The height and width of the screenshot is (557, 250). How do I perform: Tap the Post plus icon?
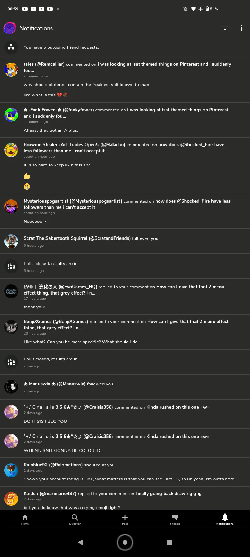125,519
